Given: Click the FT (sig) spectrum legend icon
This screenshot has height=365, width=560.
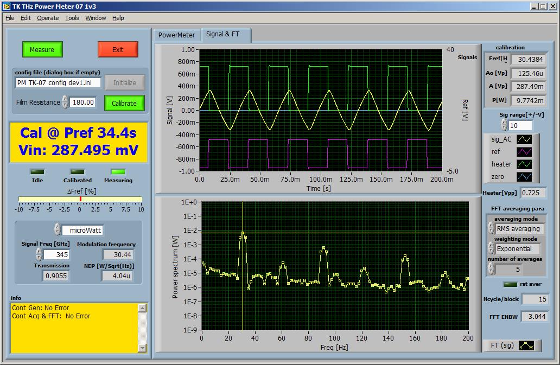Looking at the screenshot, I should tap(526, 345).
